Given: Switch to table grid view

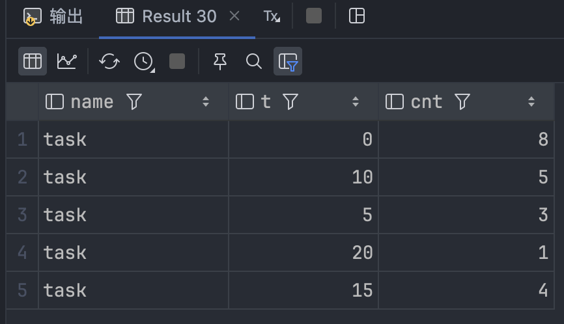Looking at the screenshot, I should [33, 61].
